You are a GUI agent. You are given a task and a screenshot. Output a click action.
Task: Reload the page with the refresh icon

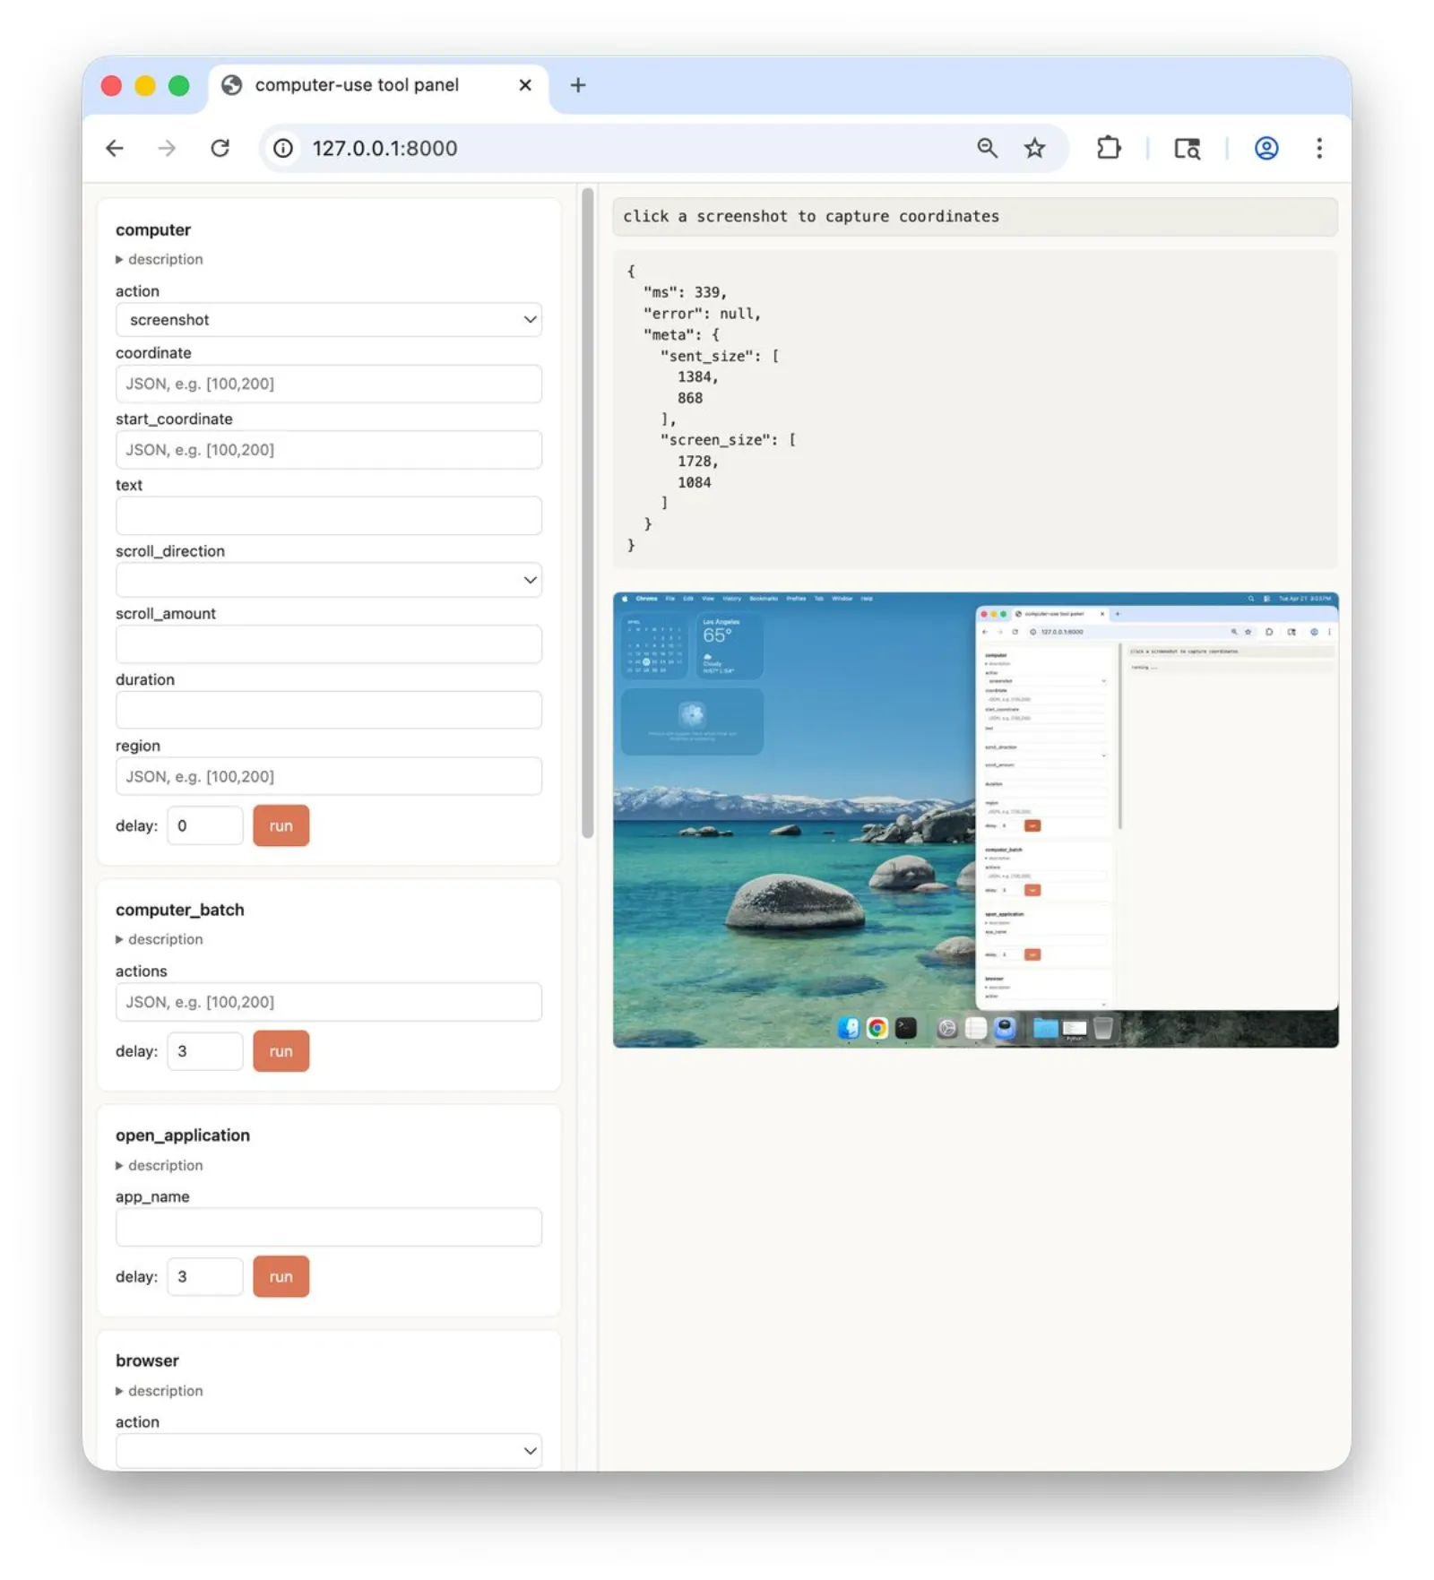[220, 148]
